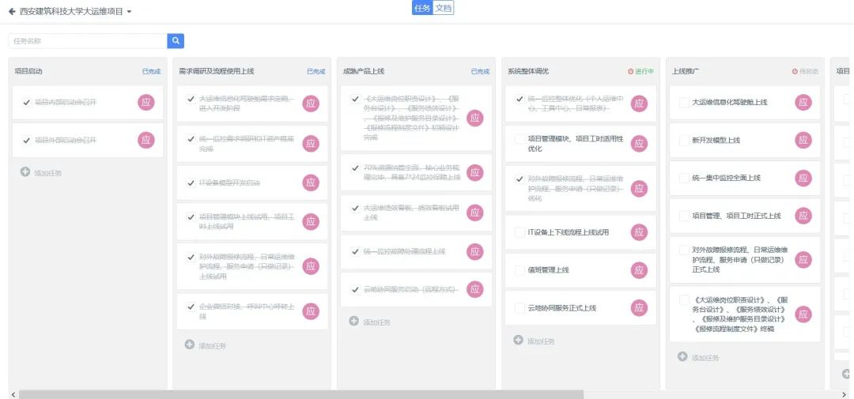
Task: Click avatar on 统一监控整体优化 card
Action: (640, 104)
